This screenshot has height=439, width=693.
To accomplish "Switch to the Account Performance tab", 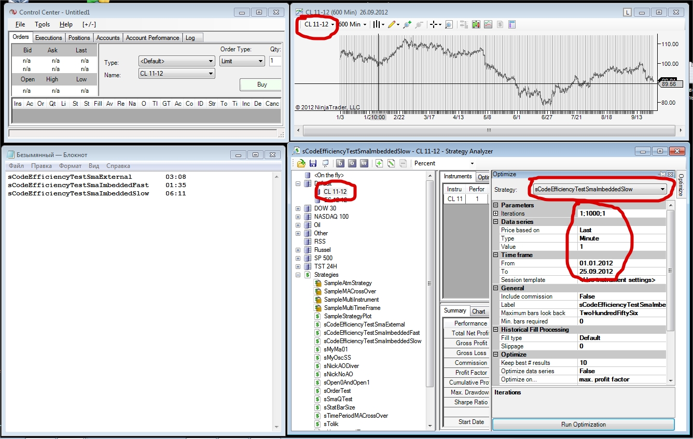I will pyautogui.click(x=153, y=38).
